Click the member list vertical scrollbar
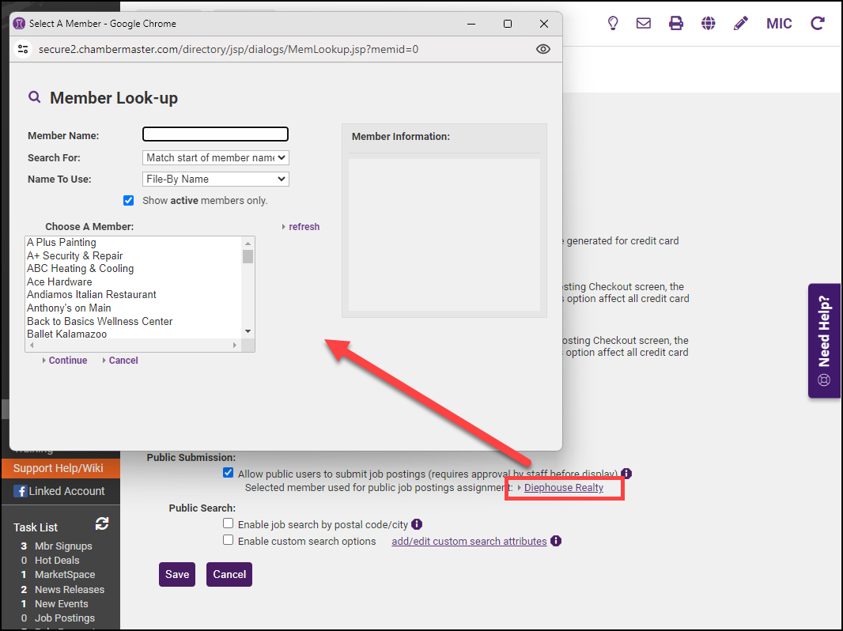Image resolution: width=843 pixels, height=631 pixels. point(248,289)
